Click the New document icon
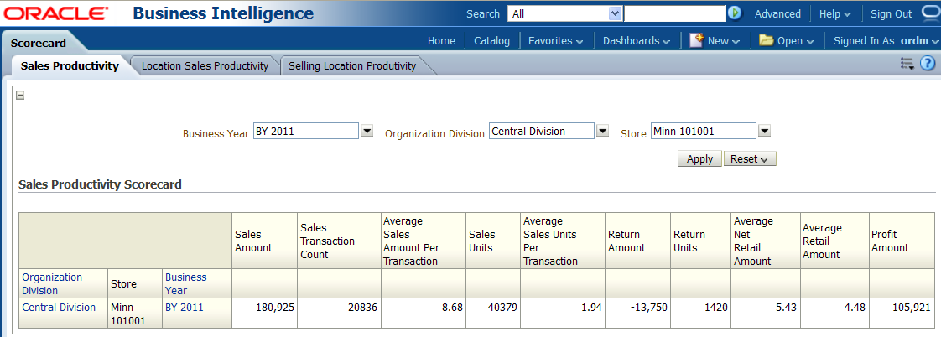941x337 pixels. tap(696, 40)
